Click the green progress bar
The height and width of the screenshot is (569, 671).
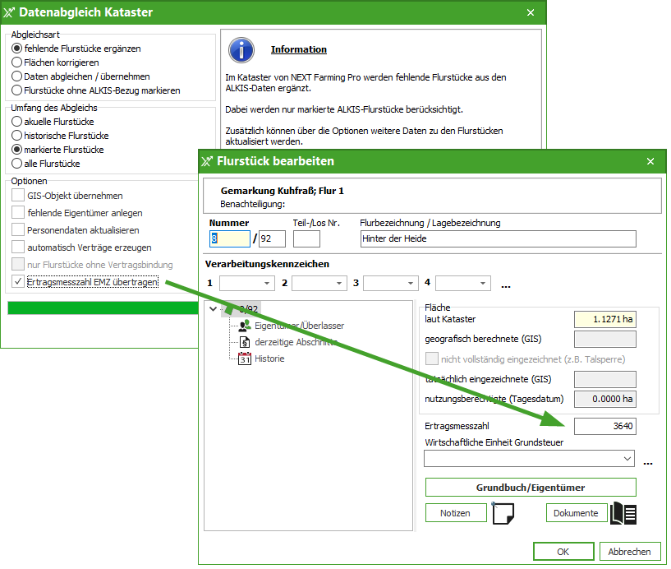103,308
